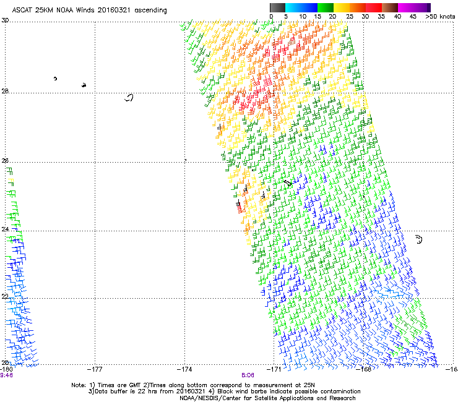
Task: Click the yellow 20–25 knots legend swatch
Action: [x=342, y=7]
